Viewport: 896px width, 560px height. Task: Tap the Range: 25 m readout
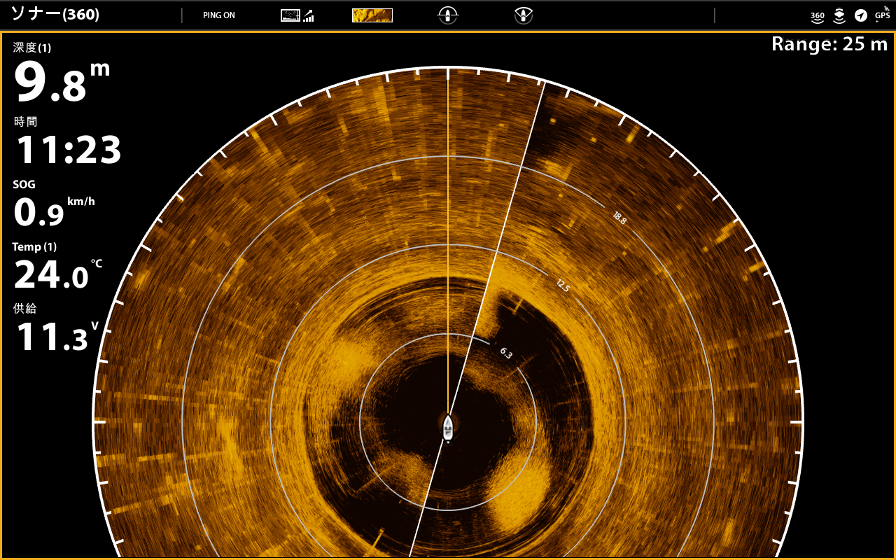829,44
